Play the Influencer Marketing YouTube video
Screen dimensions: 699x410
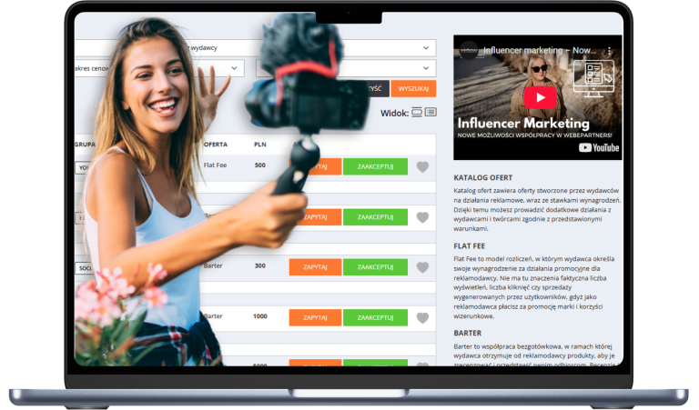540,97
